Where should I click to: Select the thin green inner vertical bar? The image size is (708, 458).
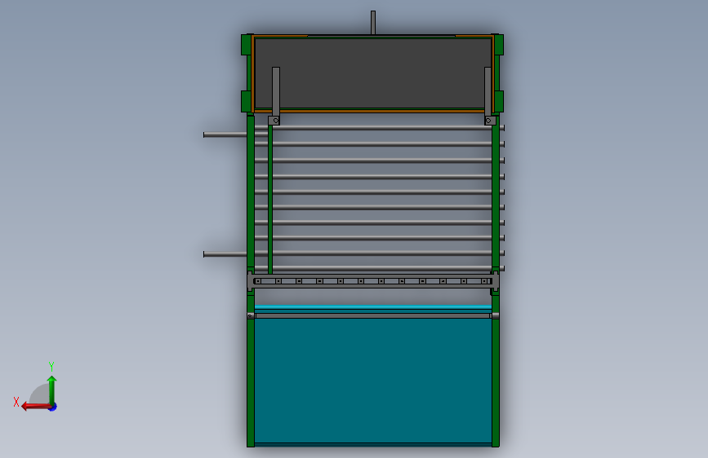tap(270, 199)
